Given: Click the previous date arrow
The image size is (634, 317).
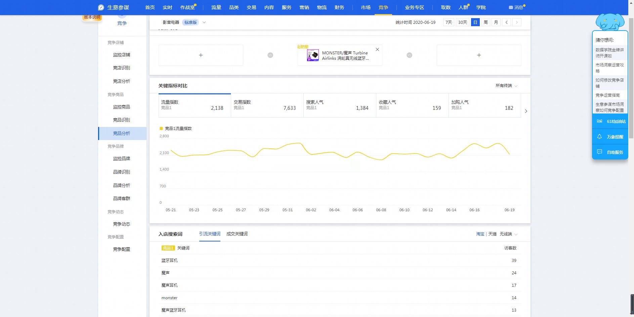Looking at the screenshot, I should pyautogui.click(x=506, y=22).
